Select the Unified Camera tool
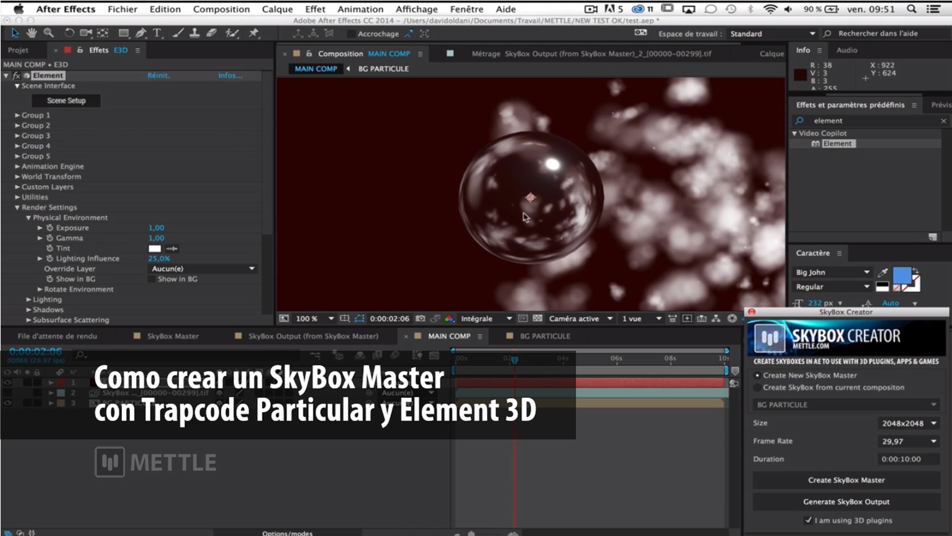Viewport: 952px width, 536px height. pos(86,33)
